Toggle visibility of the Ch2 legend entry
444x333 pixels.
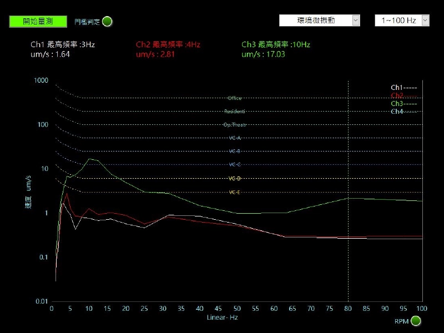click(x=396, y=95)
